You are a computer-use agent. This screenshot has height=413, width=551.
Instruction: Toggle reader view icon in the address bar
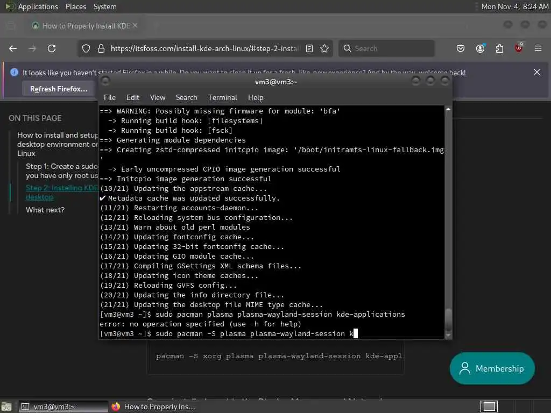[x=309, y=48]
